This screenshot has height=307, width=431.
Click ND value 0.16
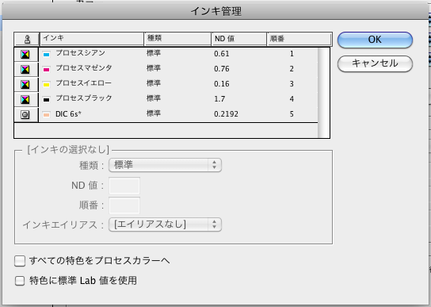pos(222,84)
